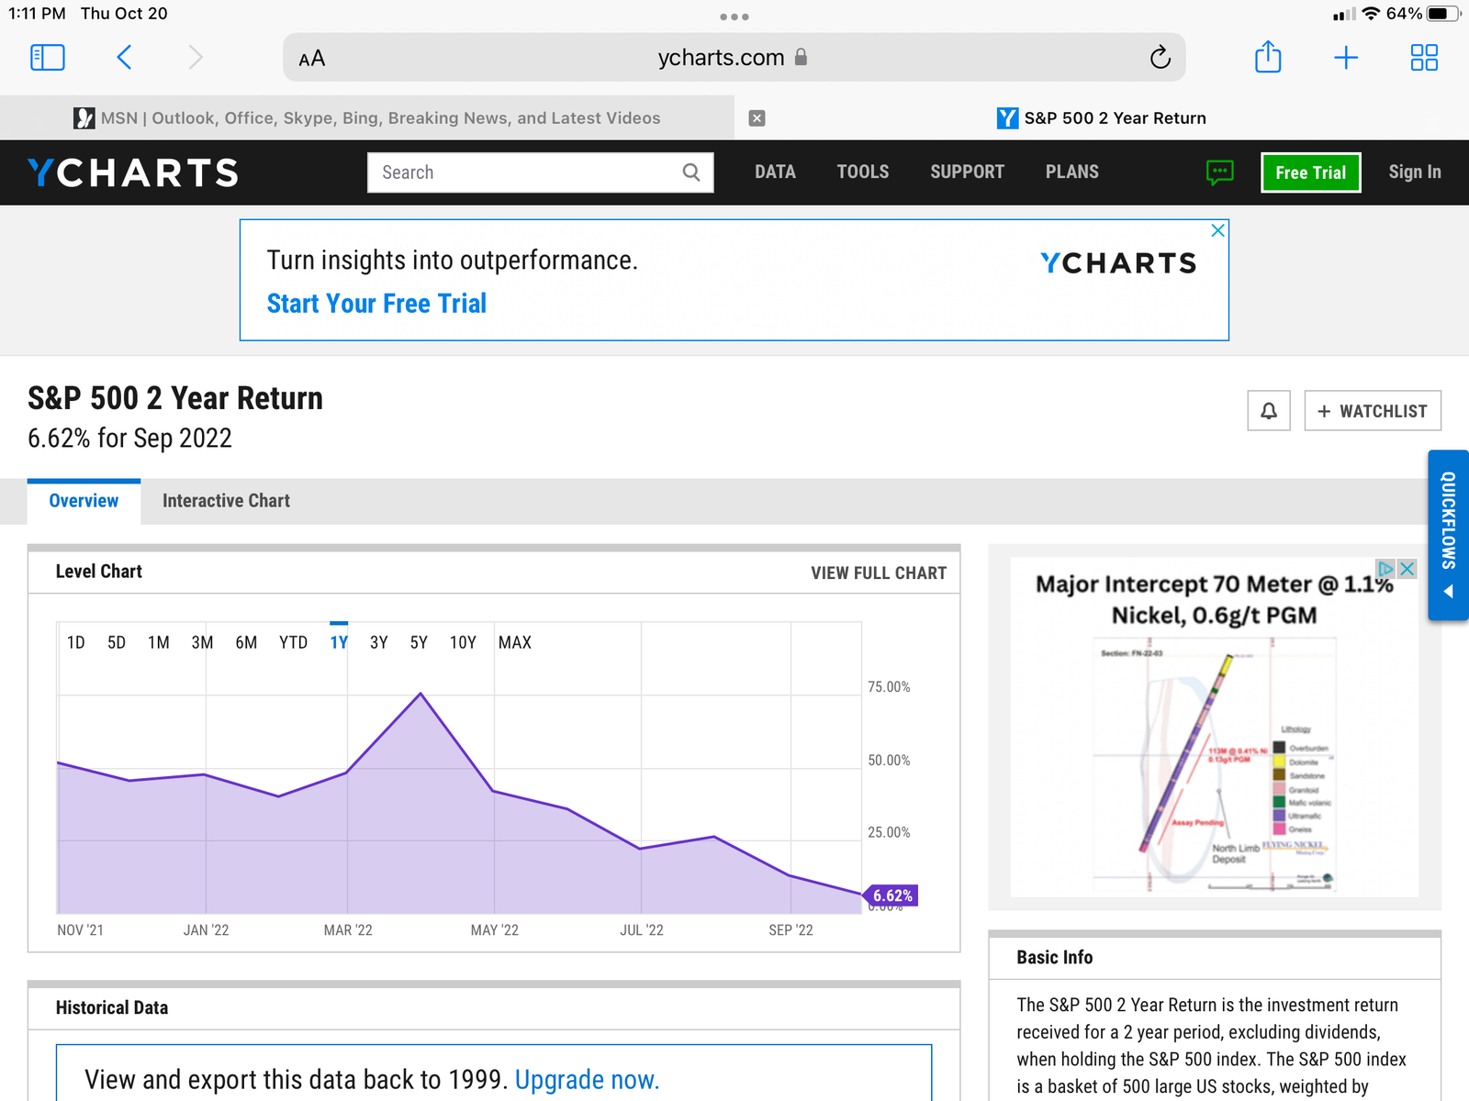Switch to Interactive Chart tab
Viewport: 1469px width, 1101px height.
226,501
